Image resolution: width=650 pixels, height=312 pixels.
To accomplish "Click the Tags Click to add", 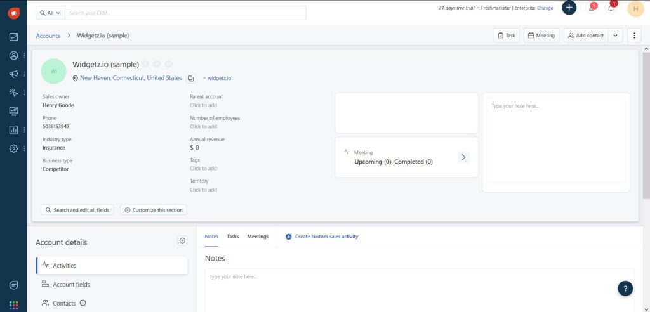I will tap(203, 169).
